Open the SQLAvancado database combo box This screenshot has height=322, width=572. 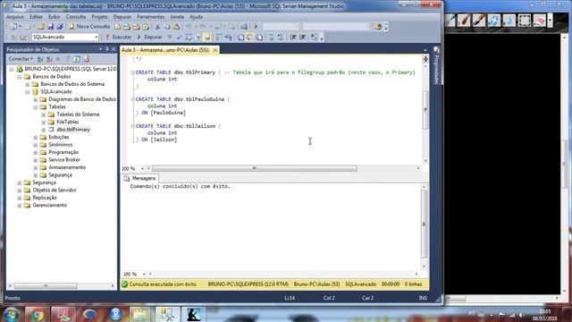coord(65,37)
